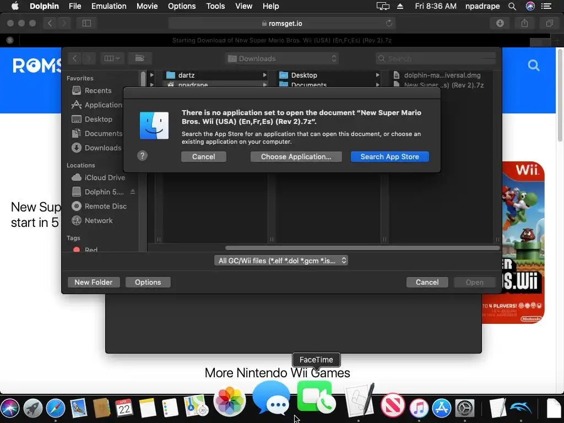Select Downloads in Favorites sidebar

click(x=97, y=148)
